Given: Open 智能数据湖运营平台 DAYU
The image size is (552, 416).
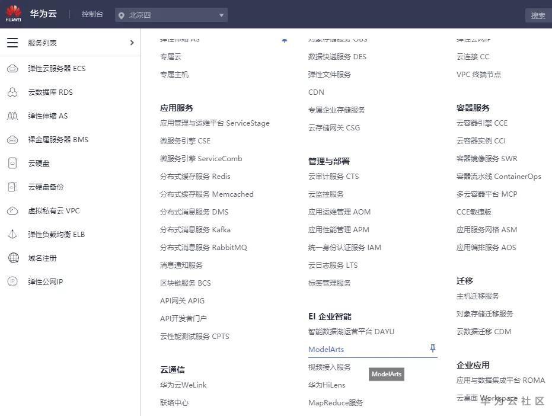Looking at the screenshot, I should coord(352,331).
